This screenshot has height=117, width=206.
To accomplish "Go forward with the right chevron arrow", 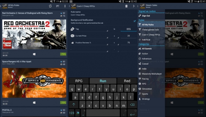I will pyautogui.click(x=134, y=6).
